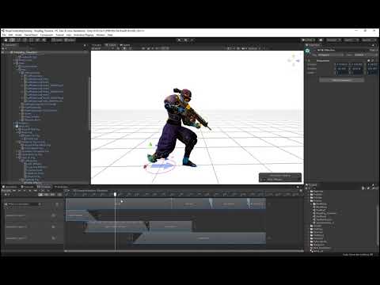
Task: Select the Hand tool in toolbar
Action: tap(6, 40)
